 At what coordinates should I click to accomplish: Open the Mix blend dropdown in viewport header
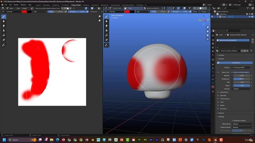click(x=143, y=12)
